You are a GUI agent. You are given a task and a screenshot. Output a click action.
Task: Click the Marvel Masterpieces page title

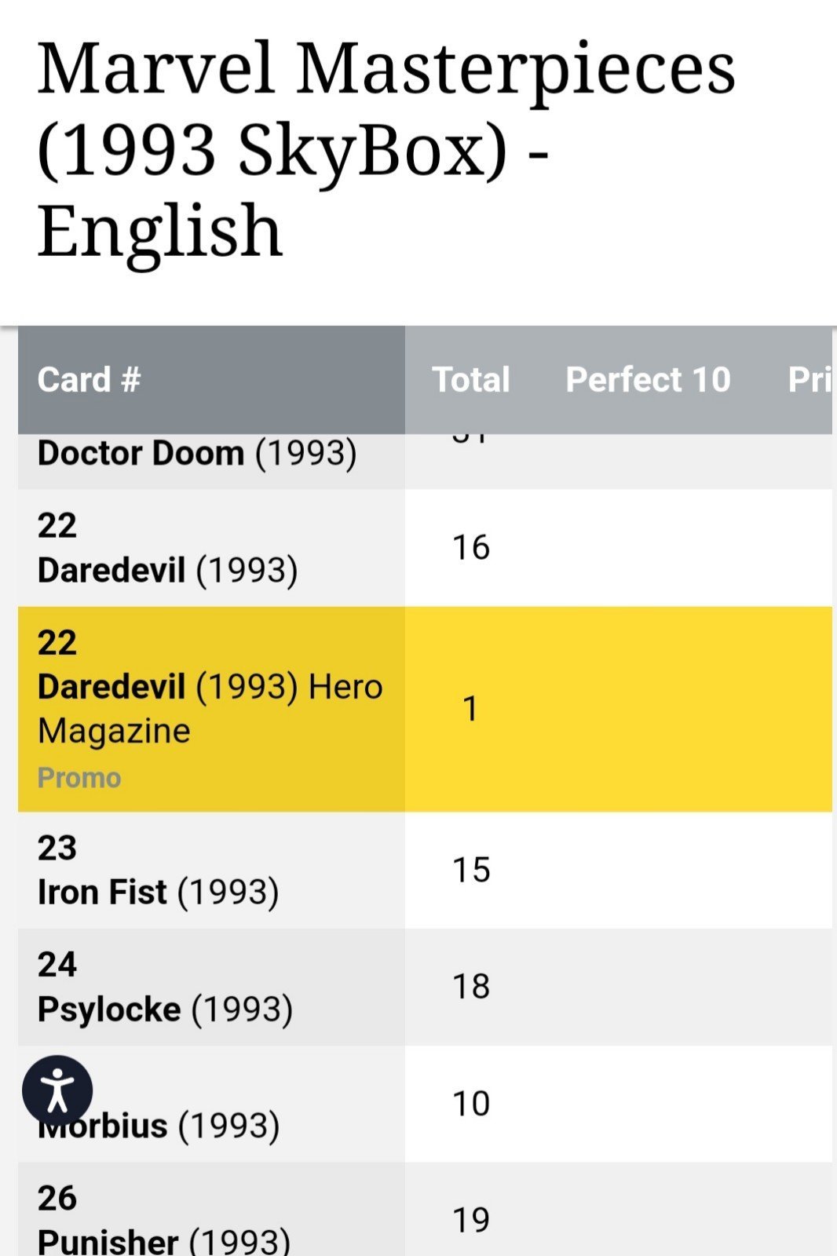pos(386,149)
